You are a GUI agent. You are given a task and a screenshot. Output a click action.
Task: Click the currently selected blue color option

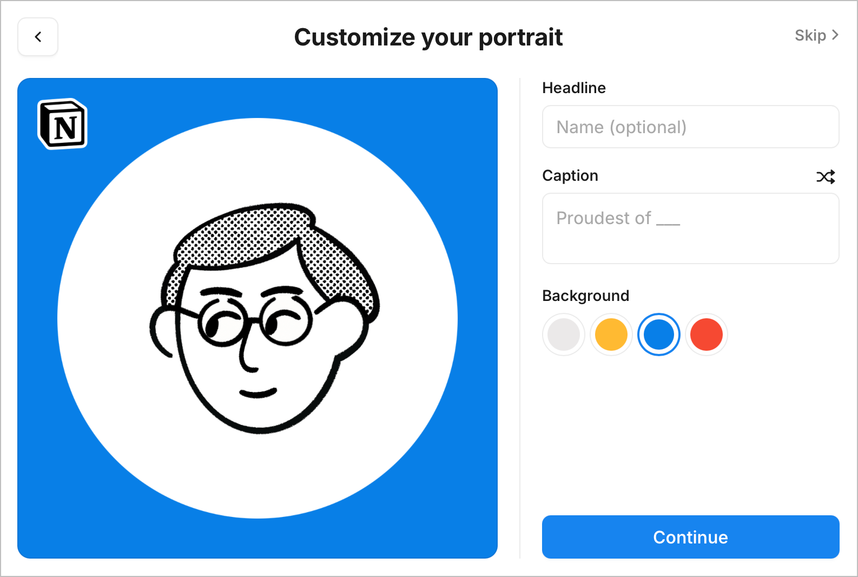pyautogui.click(x=658, y=335)
